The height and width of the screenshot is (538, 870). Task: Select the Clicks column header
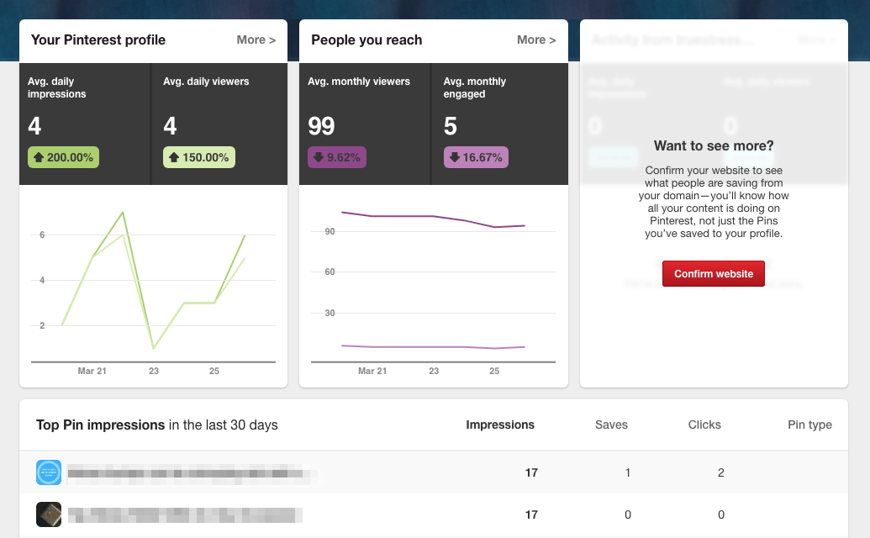(704, 425)
